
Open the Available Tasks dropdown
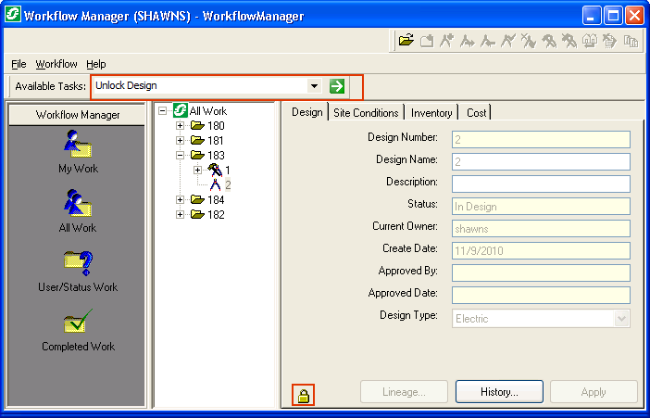[315, 86]
